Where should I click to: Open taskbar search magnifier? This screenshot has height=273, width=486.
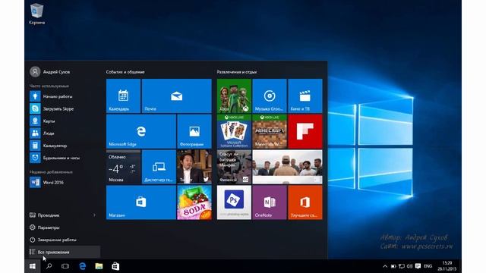(x=49, y=266)
